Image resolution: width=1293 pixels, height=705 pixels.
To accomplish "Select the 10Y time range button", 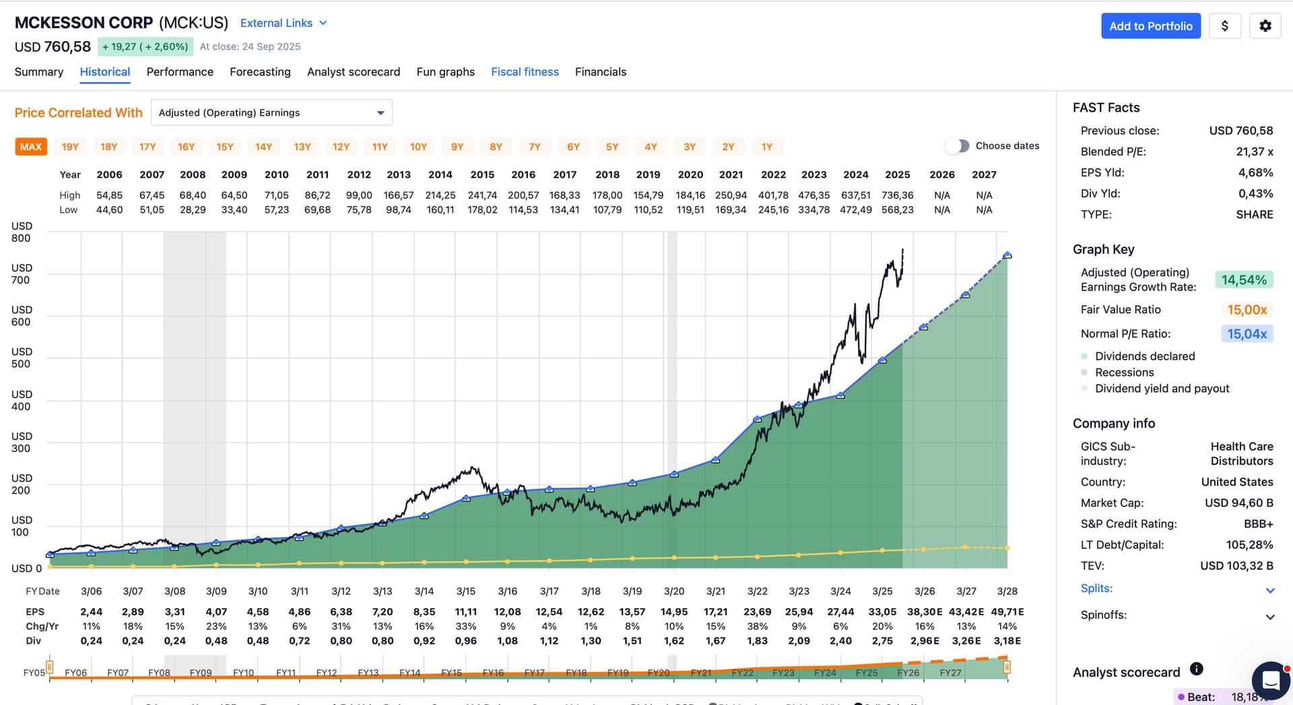I will click(418, 147).
